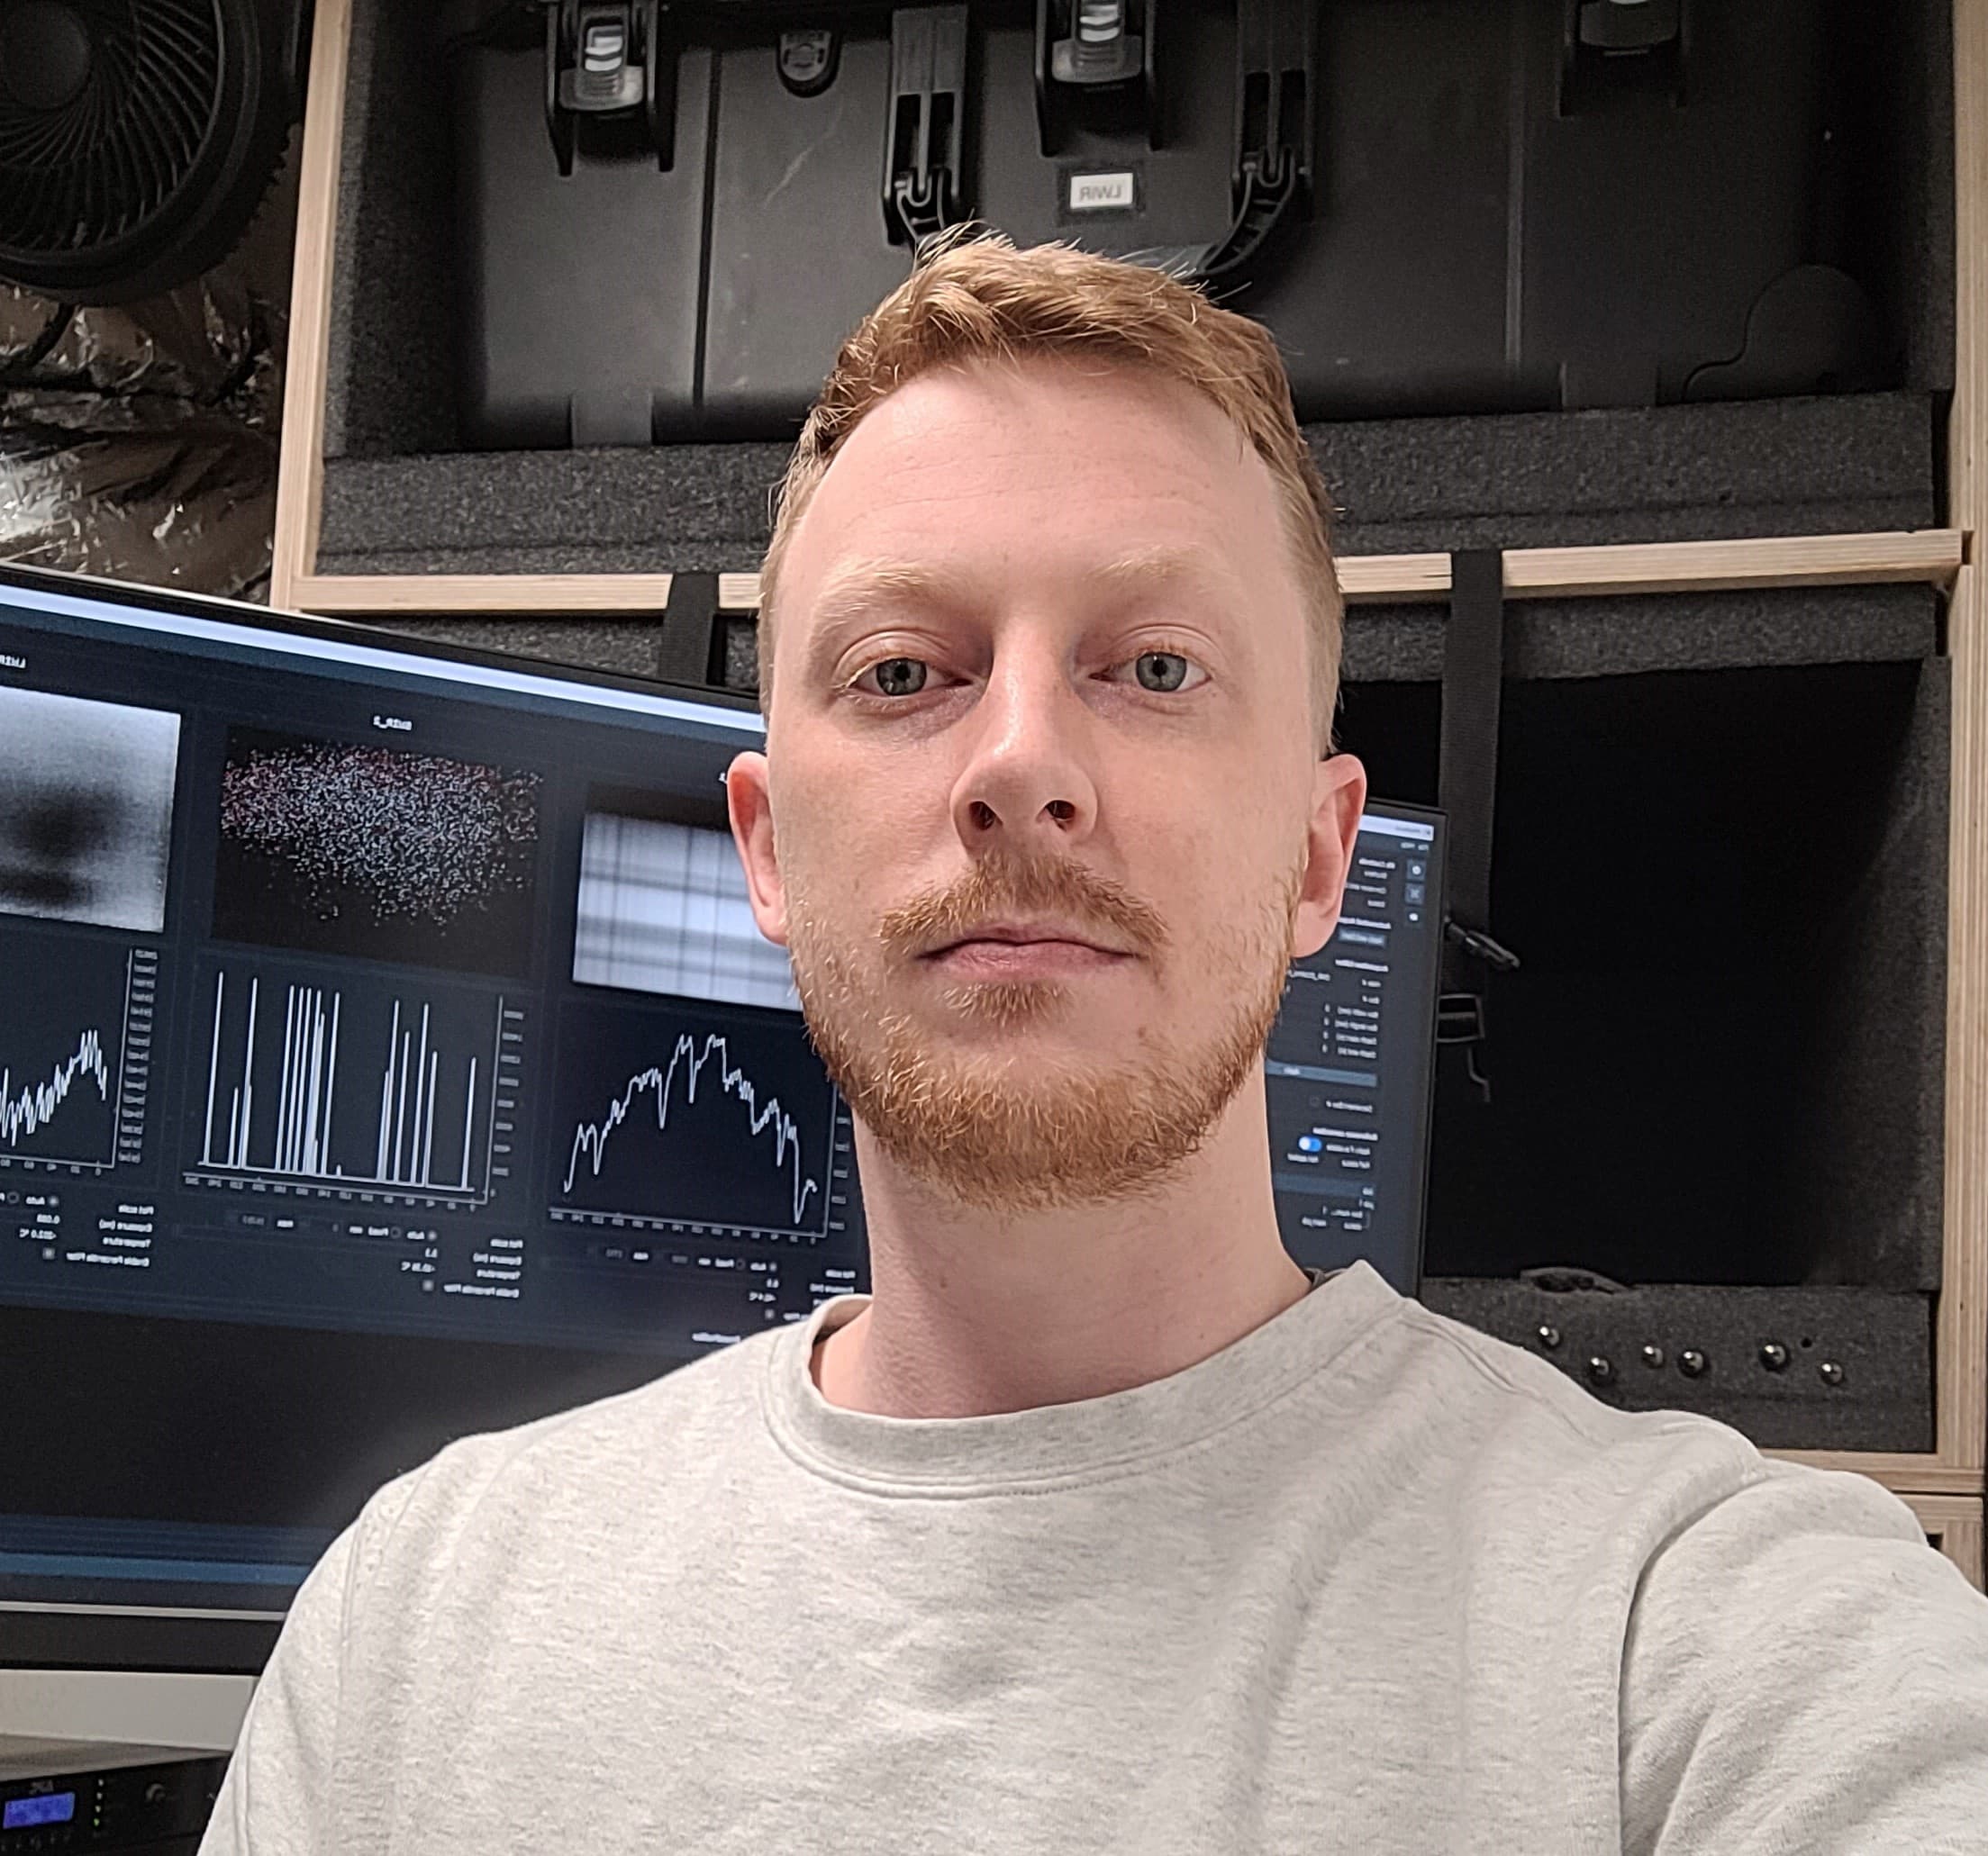
Task: Click the highlighted button in the side window
Action: pos(1362,938)
